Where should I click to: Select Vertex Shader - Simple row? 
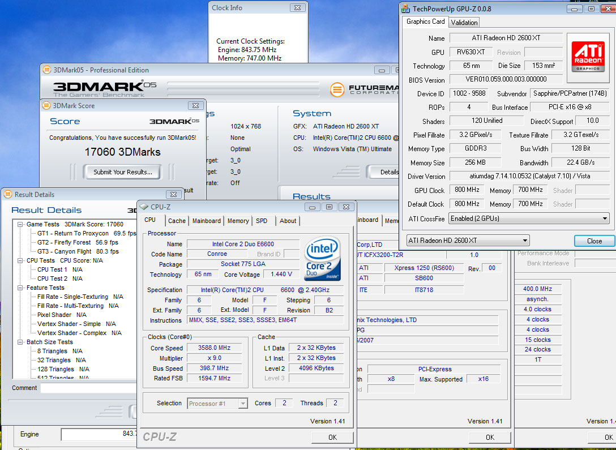[76, 324]
